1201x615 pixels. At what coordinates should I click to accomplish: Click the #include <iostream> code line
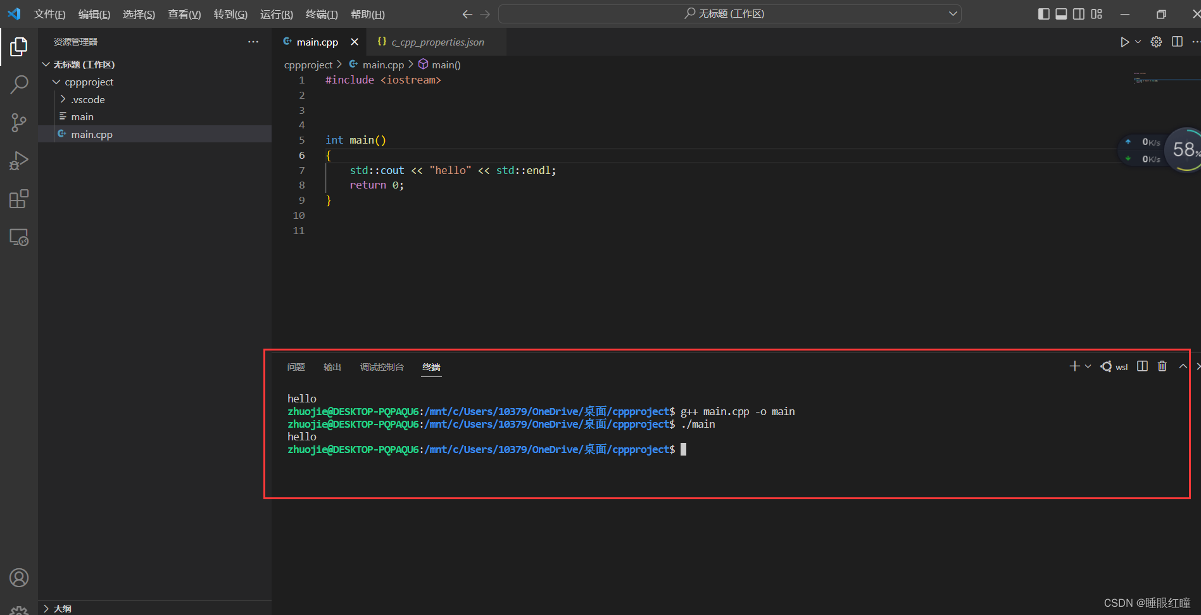tap(383, 80)
